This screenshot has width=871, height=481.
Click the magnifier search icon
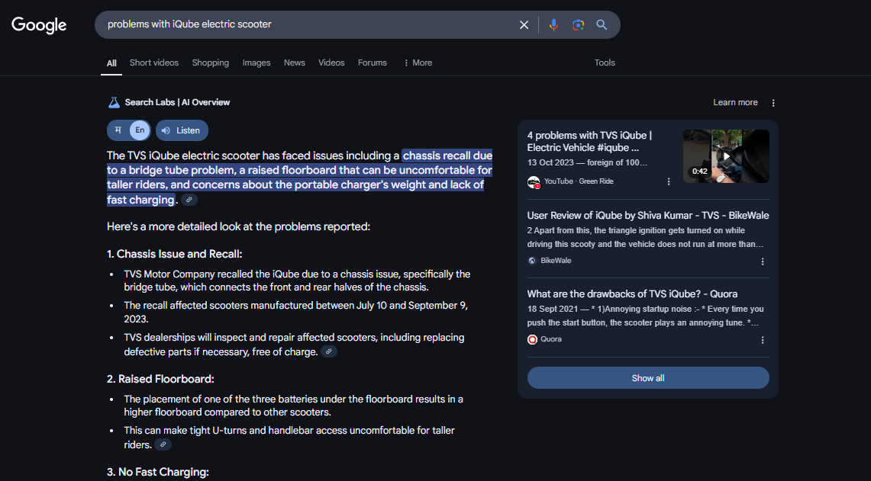[x=602, y=24]
